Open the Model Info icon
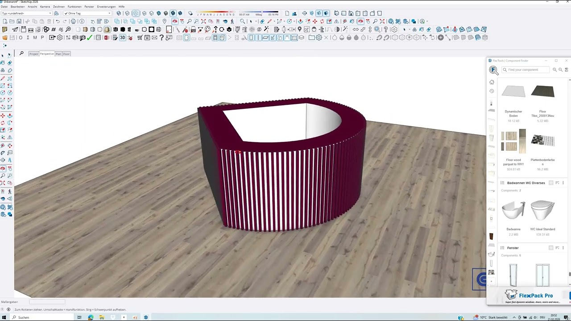 click(82, 21)
